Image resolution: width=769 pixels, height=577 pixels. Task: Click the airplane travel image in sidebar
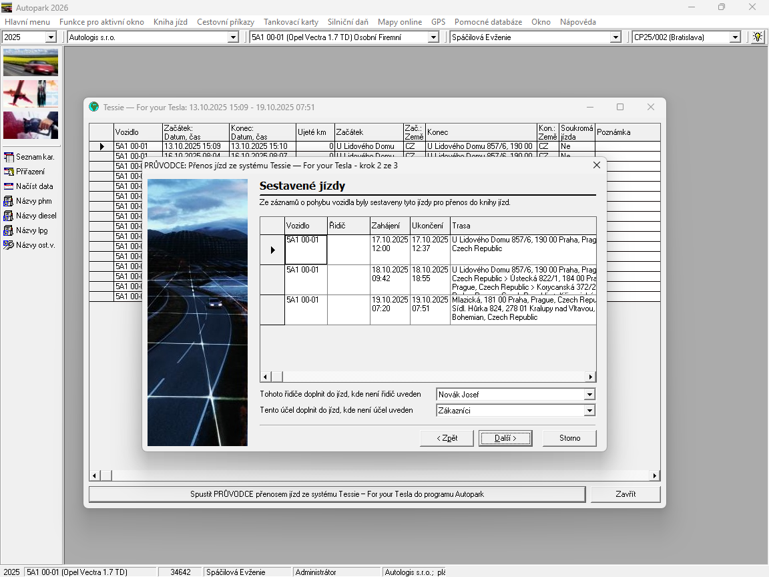tap(31, 93)
